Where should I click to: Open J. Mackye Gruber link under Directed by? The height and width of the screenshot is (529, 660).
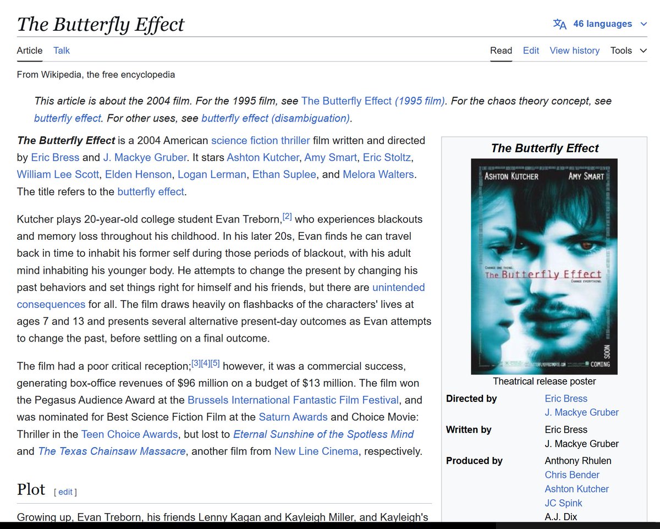(582, 412)
